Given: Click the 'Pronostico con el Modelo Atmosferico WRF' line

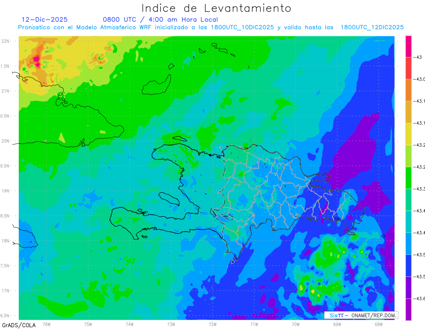Looking at the screenshot, I should tap(211, 27).
